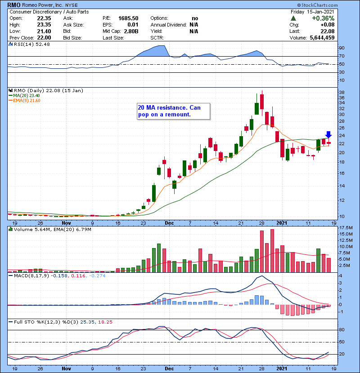The width and height of the screenshot is (360, 373).
Task: Click the RMO (Daily) 22.08 (15 Jan) title
Action: tap(48, 90)
